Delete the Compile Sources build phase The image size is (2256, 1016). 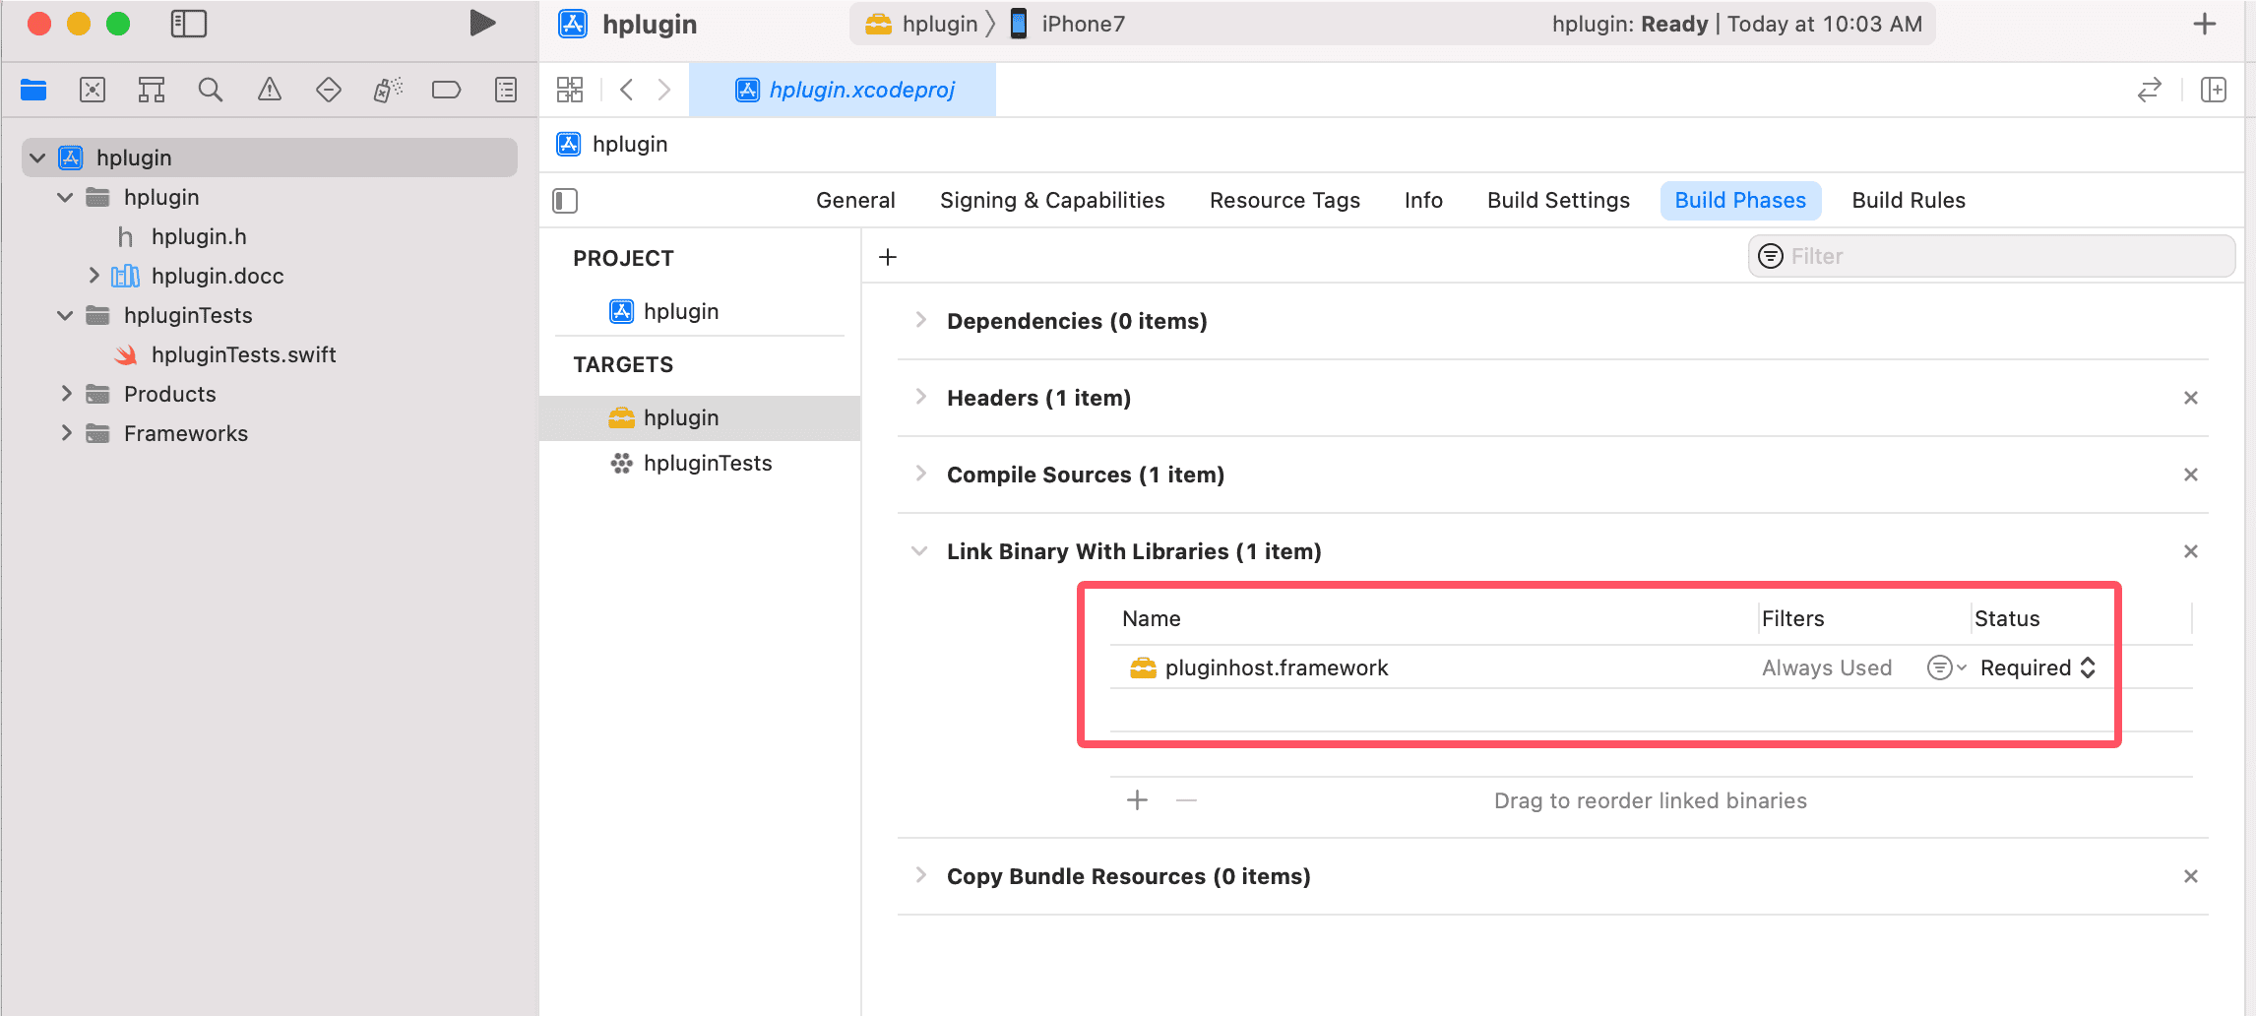coord(2191,475)
